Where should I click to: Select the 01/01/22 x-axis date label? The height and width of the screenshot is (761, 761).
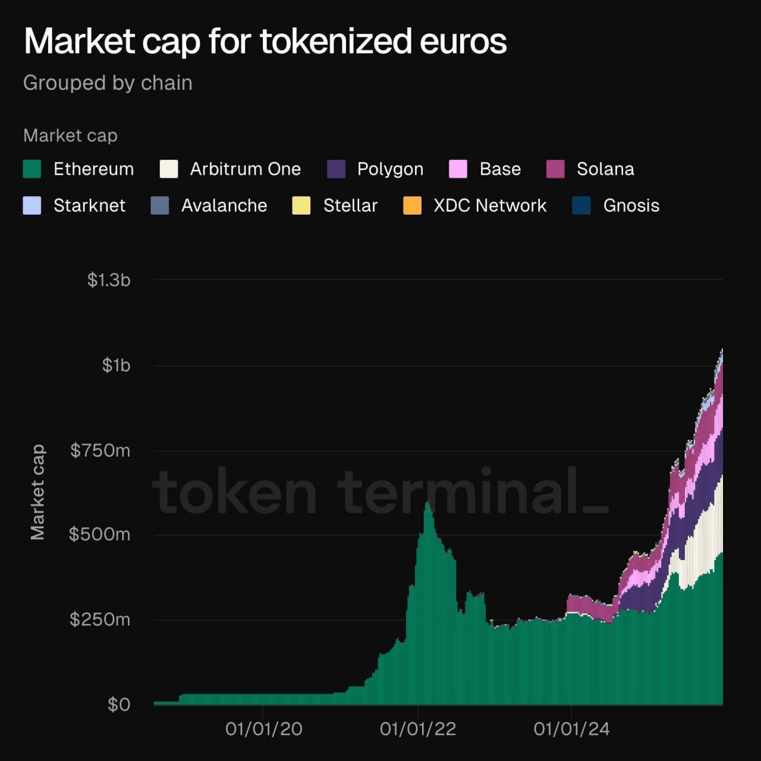coord(418,729)
